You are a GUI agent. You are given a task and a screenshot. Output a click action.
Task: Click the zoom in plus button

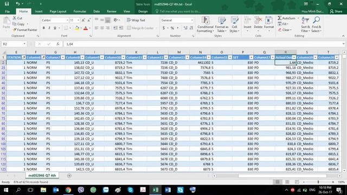(x=333, y=182)
